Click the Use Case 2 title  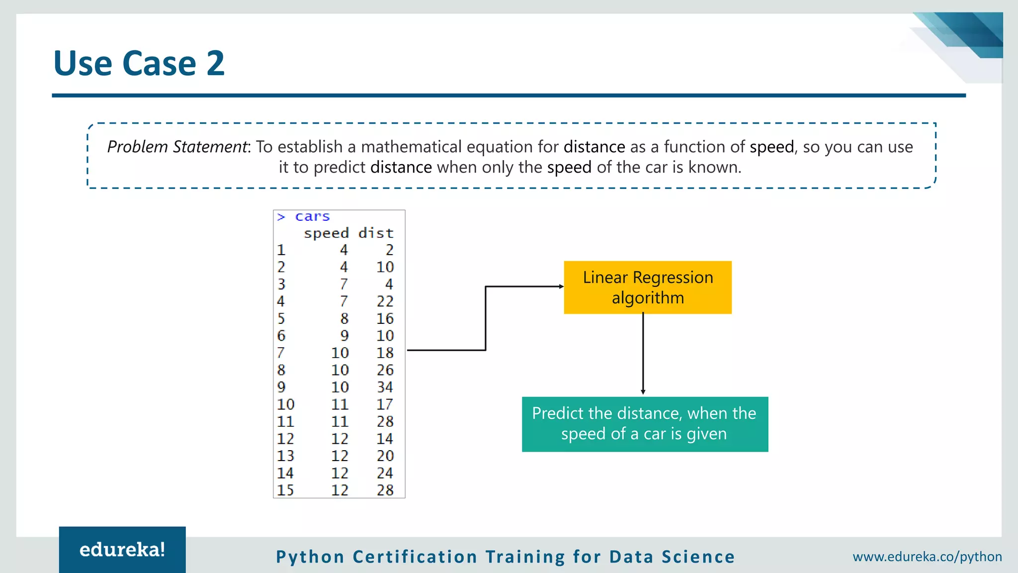[139, 64]
